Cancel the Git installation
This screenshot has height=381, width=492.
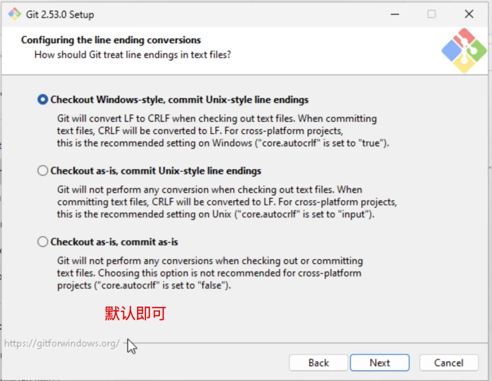[449, 363]
